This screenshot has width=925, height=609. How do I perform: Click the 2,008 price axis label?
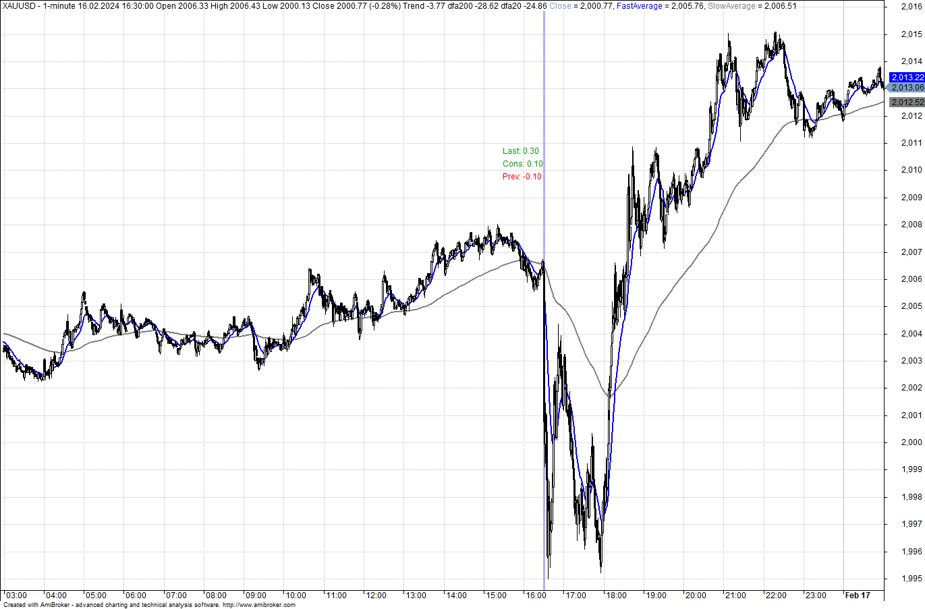[x=912, y=225]
